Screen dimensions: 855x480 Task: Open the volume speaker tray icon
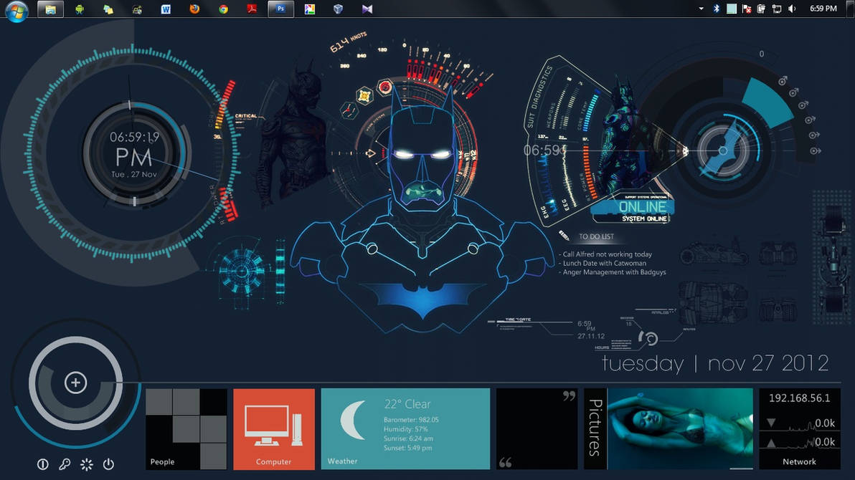[793, 9]
